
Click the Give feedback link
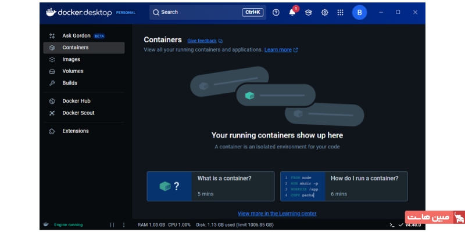tap(202, 41)
